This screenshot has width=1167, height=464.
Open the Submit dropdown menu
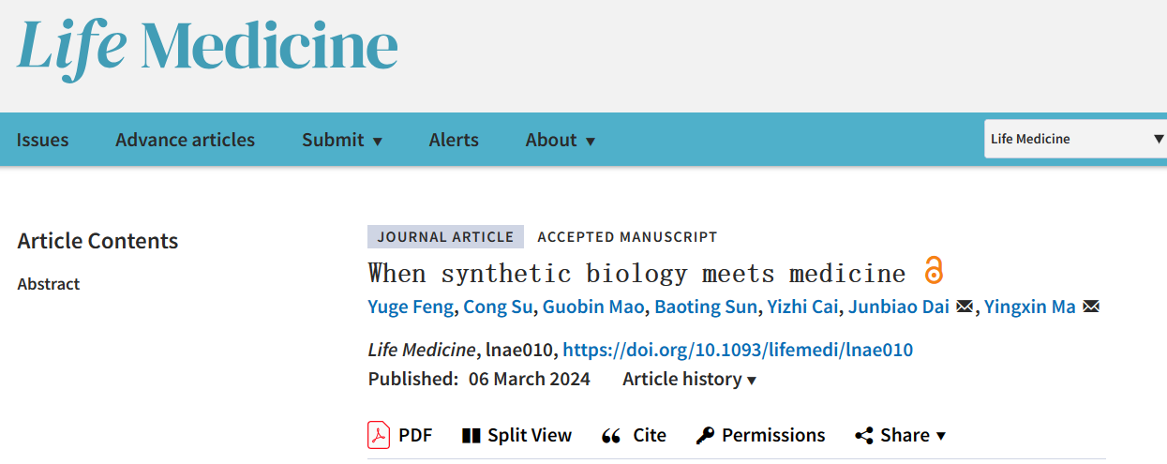tap(342, 140)
